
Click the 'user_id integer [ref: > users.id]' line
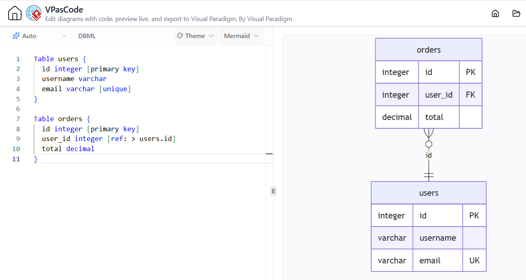109,139
